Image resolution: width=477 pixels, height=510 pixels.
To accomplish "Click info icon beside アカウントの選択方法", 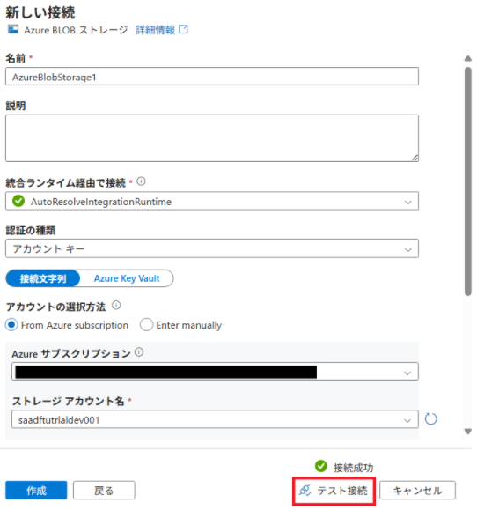I will tap(116, 306).
